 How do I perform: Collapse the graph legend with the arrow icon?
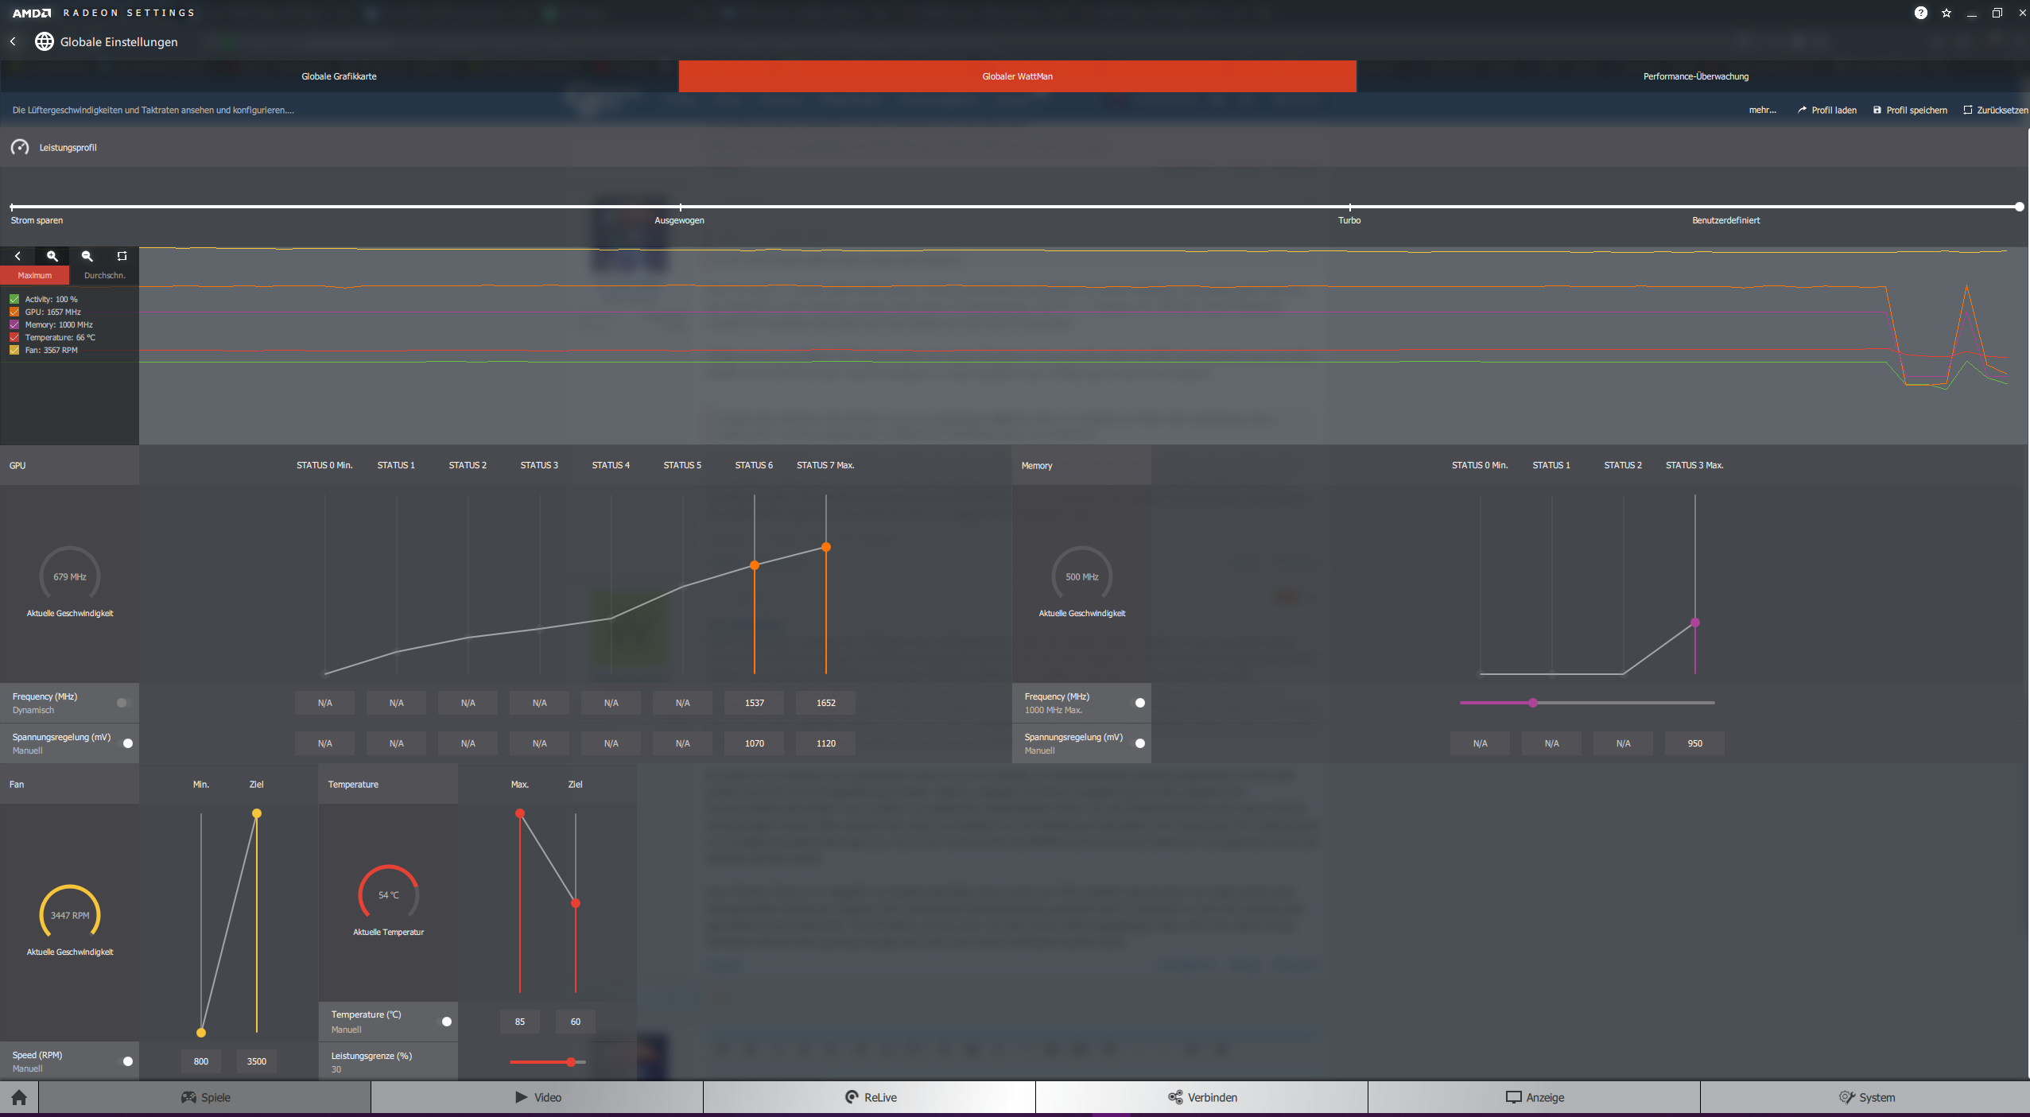[17, 256]
